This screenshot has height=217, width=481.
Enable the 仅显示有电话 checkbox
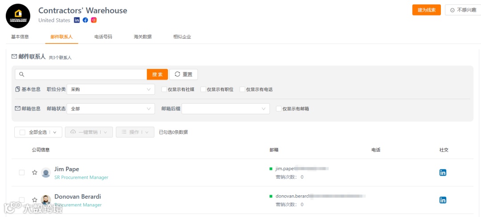point(242,89)
